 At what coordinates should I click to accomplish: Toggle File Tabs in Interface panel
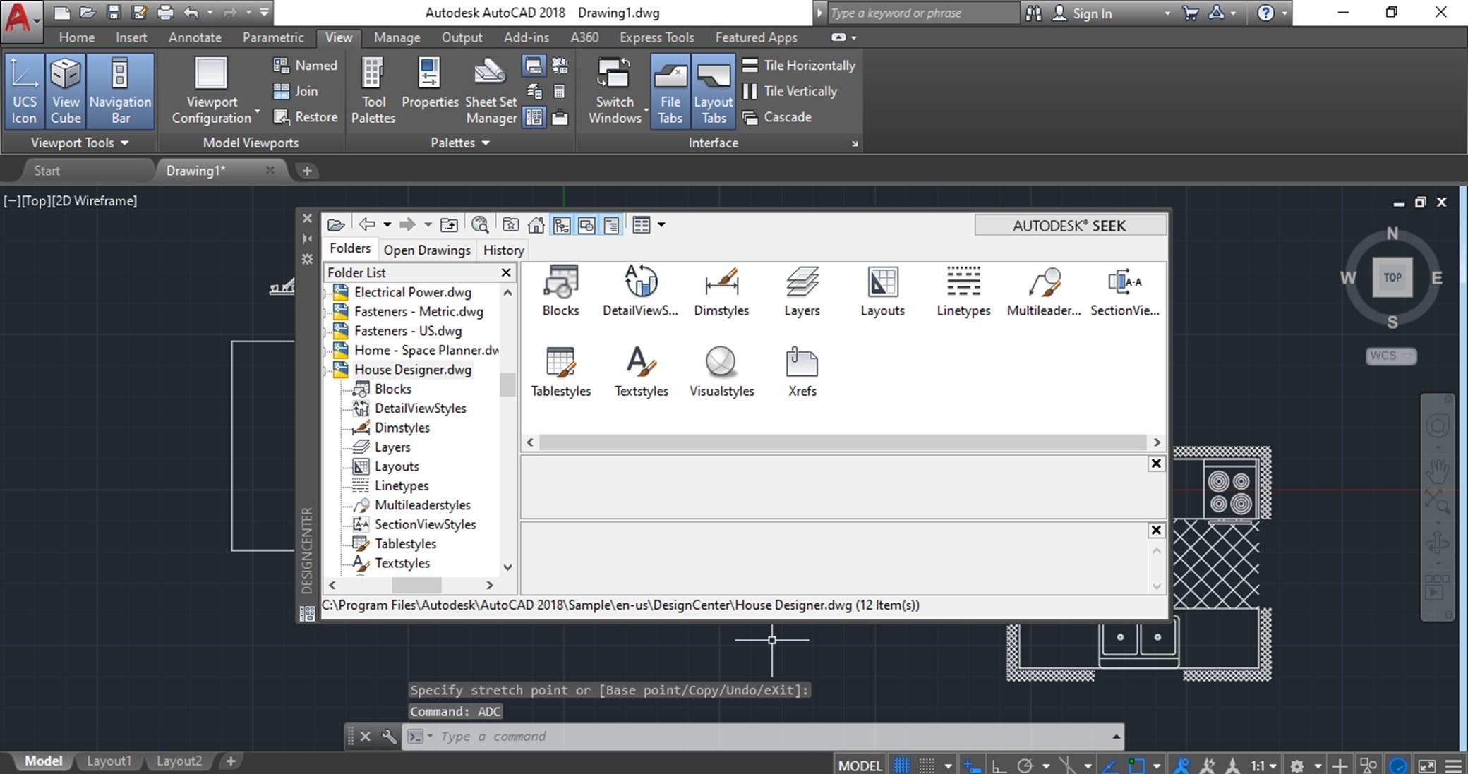(670, 91)
